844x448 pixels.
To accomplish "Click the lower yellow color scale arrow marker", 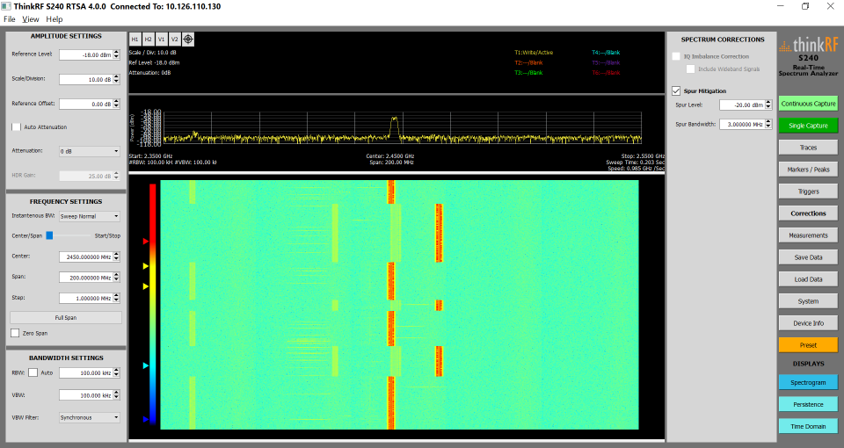I will [x=145, y=286].
